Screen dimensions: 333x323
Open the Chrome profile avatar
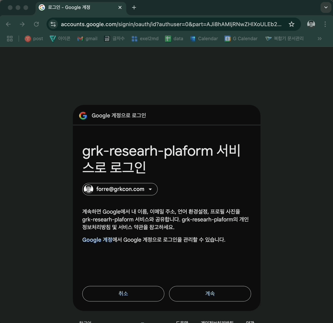click(x=311, y=24)
